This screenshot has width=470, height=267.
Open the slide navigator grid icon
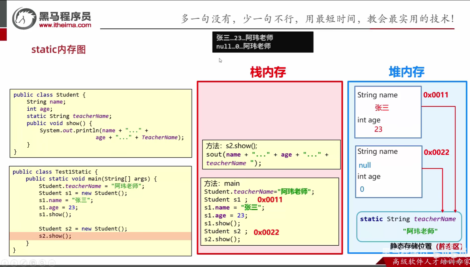[33, 263]
